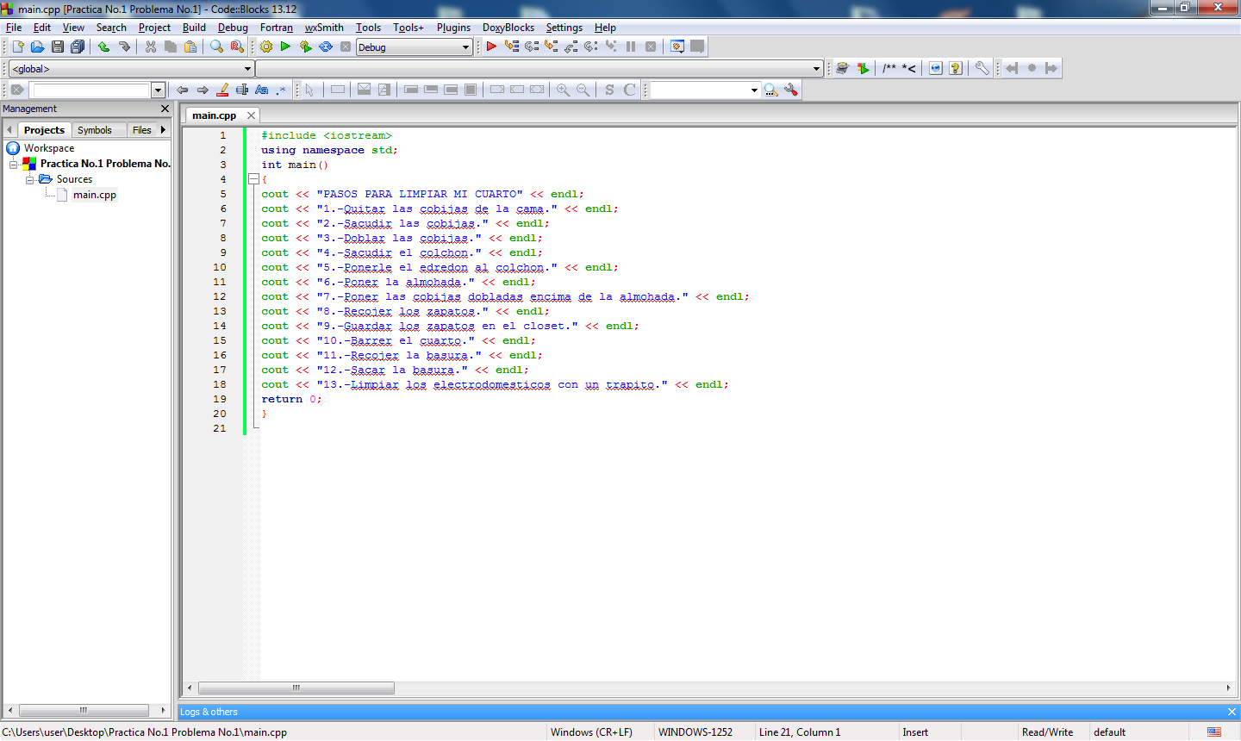Open Find with the magnifying glass icon
This screenshot has height=741, width=1241.
click(x=216, y=47)
